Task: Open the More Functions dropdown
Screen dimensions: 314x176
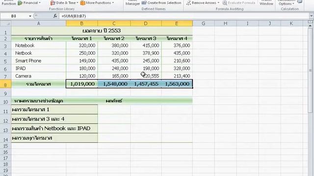Action: 97,3
